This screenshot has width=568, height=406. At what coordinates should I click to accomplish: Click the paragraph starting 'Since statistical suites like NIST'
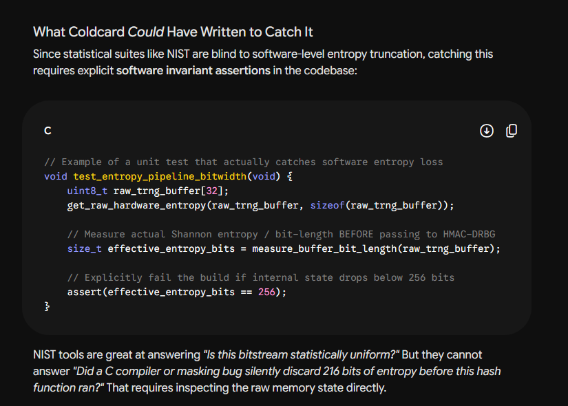coord(263,62)
